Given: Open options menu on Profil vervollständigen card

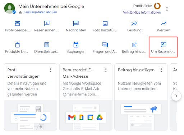Looking at the screenshot, I should pyautogui.click(x=51, y=70).
